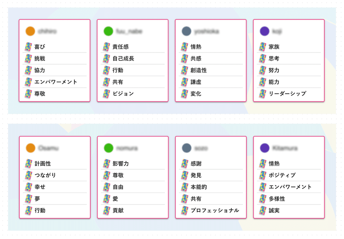Click the card icon beside 喜び
This screenshot has width=344, height=239.
[28, 47]
